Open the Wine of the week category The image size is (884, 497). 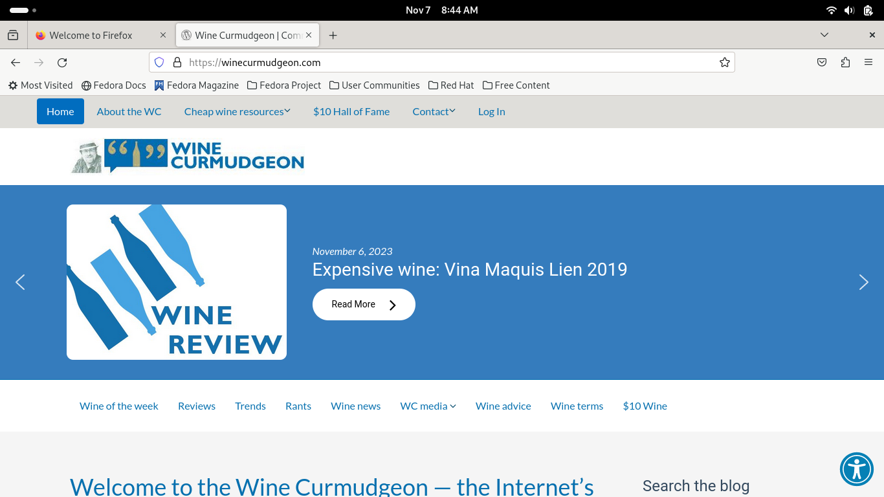(x=119, y=406)
